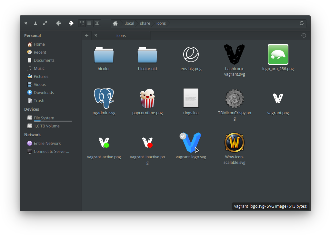
Task: Open the tab history button
Action: click(304, 35)
